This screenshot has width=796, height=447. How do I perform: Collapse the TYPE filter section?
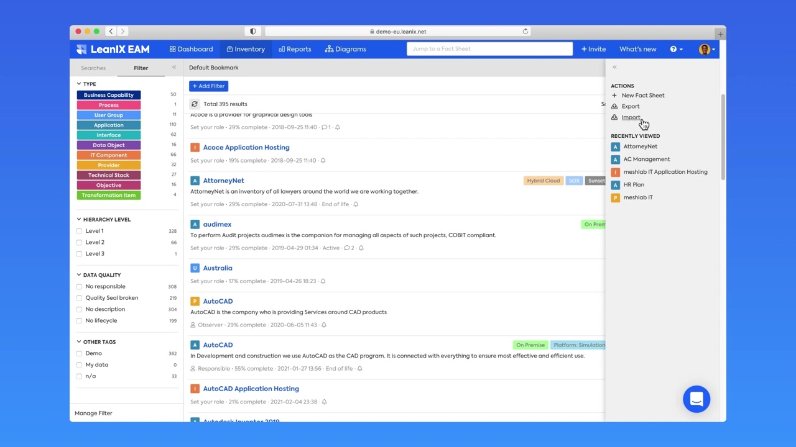coord(79,84)
